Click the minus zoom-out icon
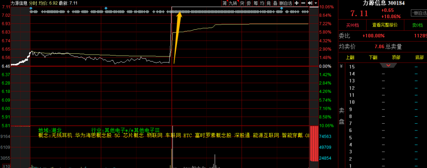427x168 pixels. point(303,3)
